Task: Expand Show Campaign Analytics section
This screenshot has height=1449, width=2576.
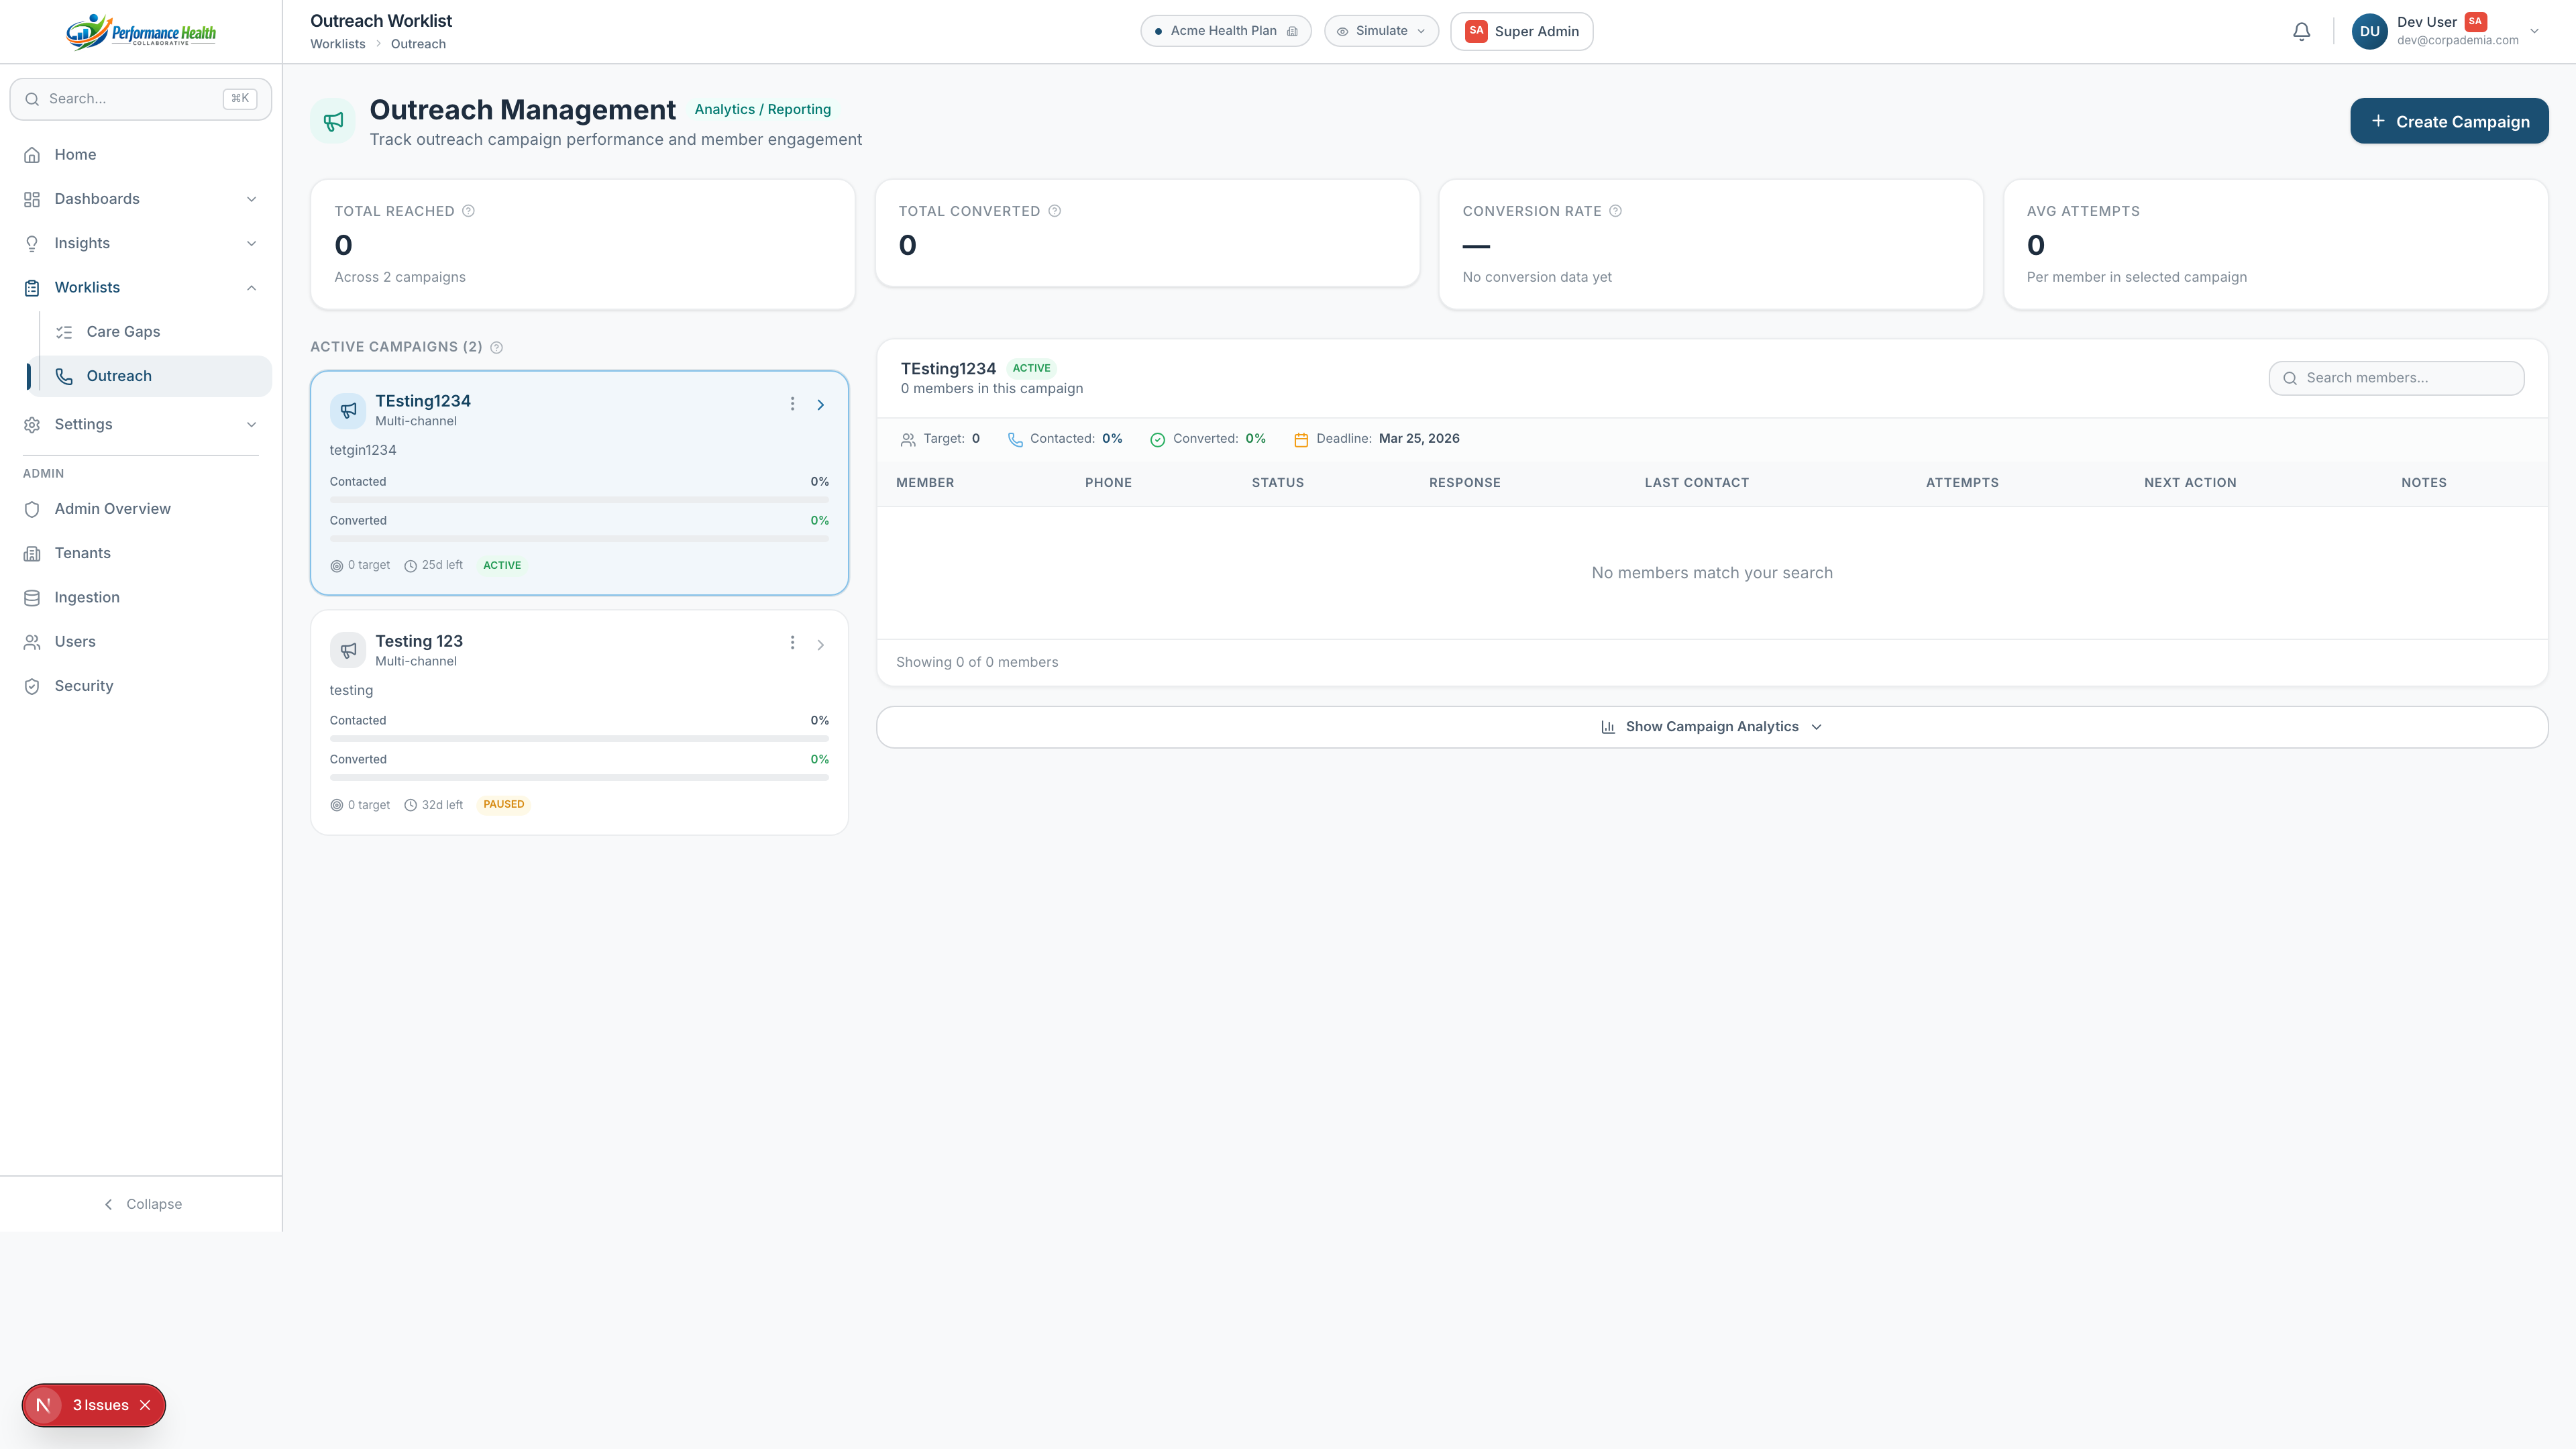Action: tap(1712, 727)
